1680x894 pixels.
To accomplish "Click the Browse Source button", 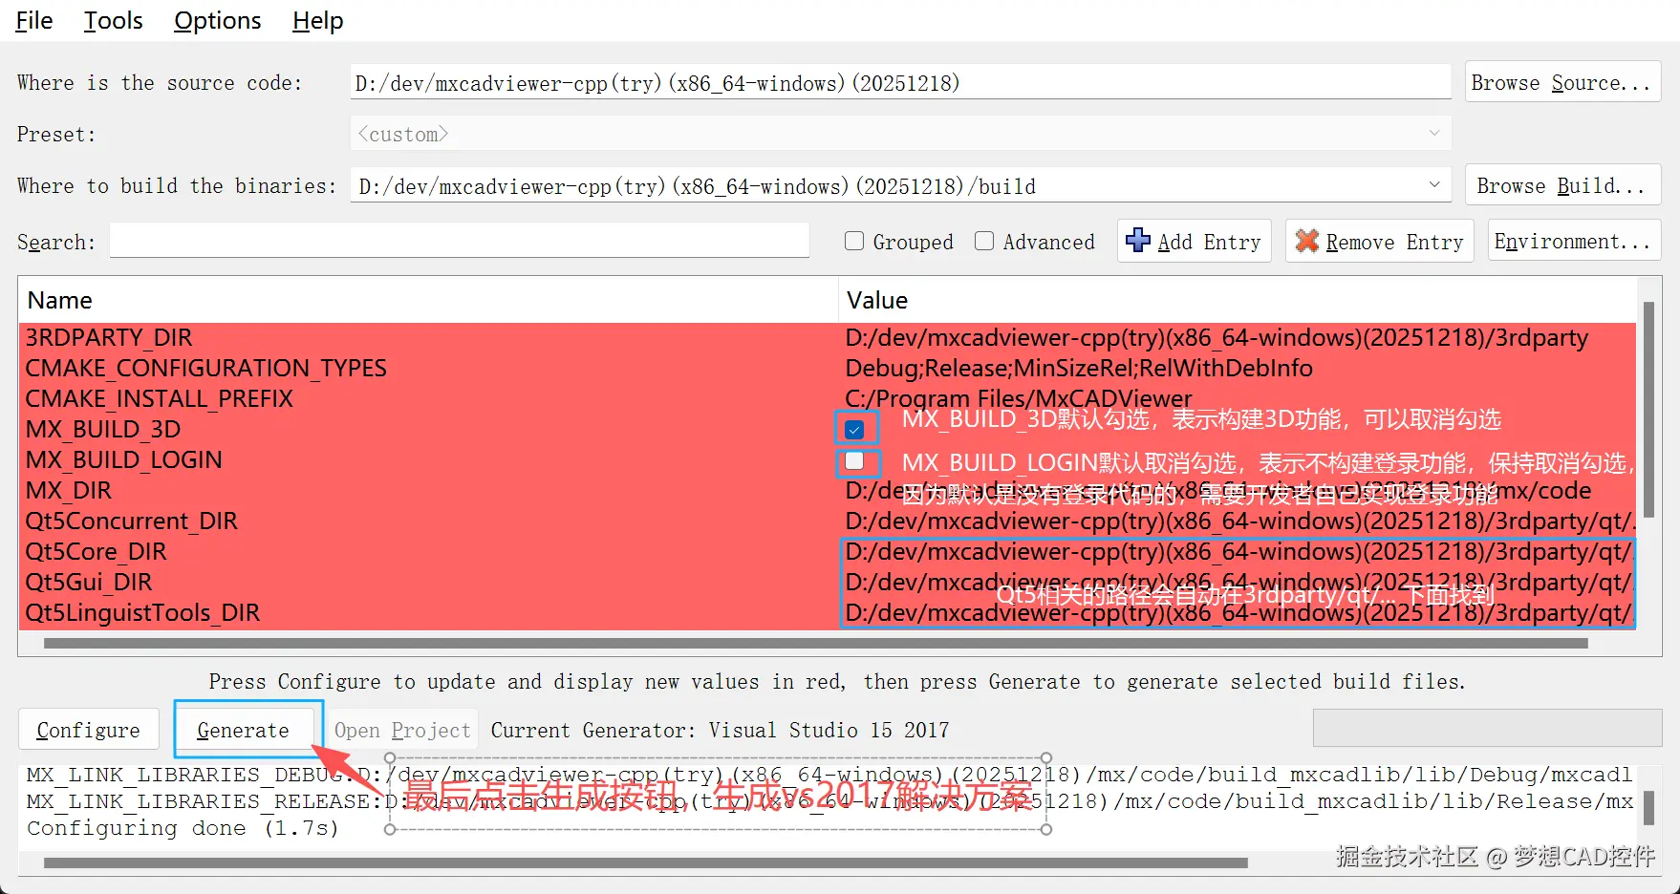I will coord(1562,82).
